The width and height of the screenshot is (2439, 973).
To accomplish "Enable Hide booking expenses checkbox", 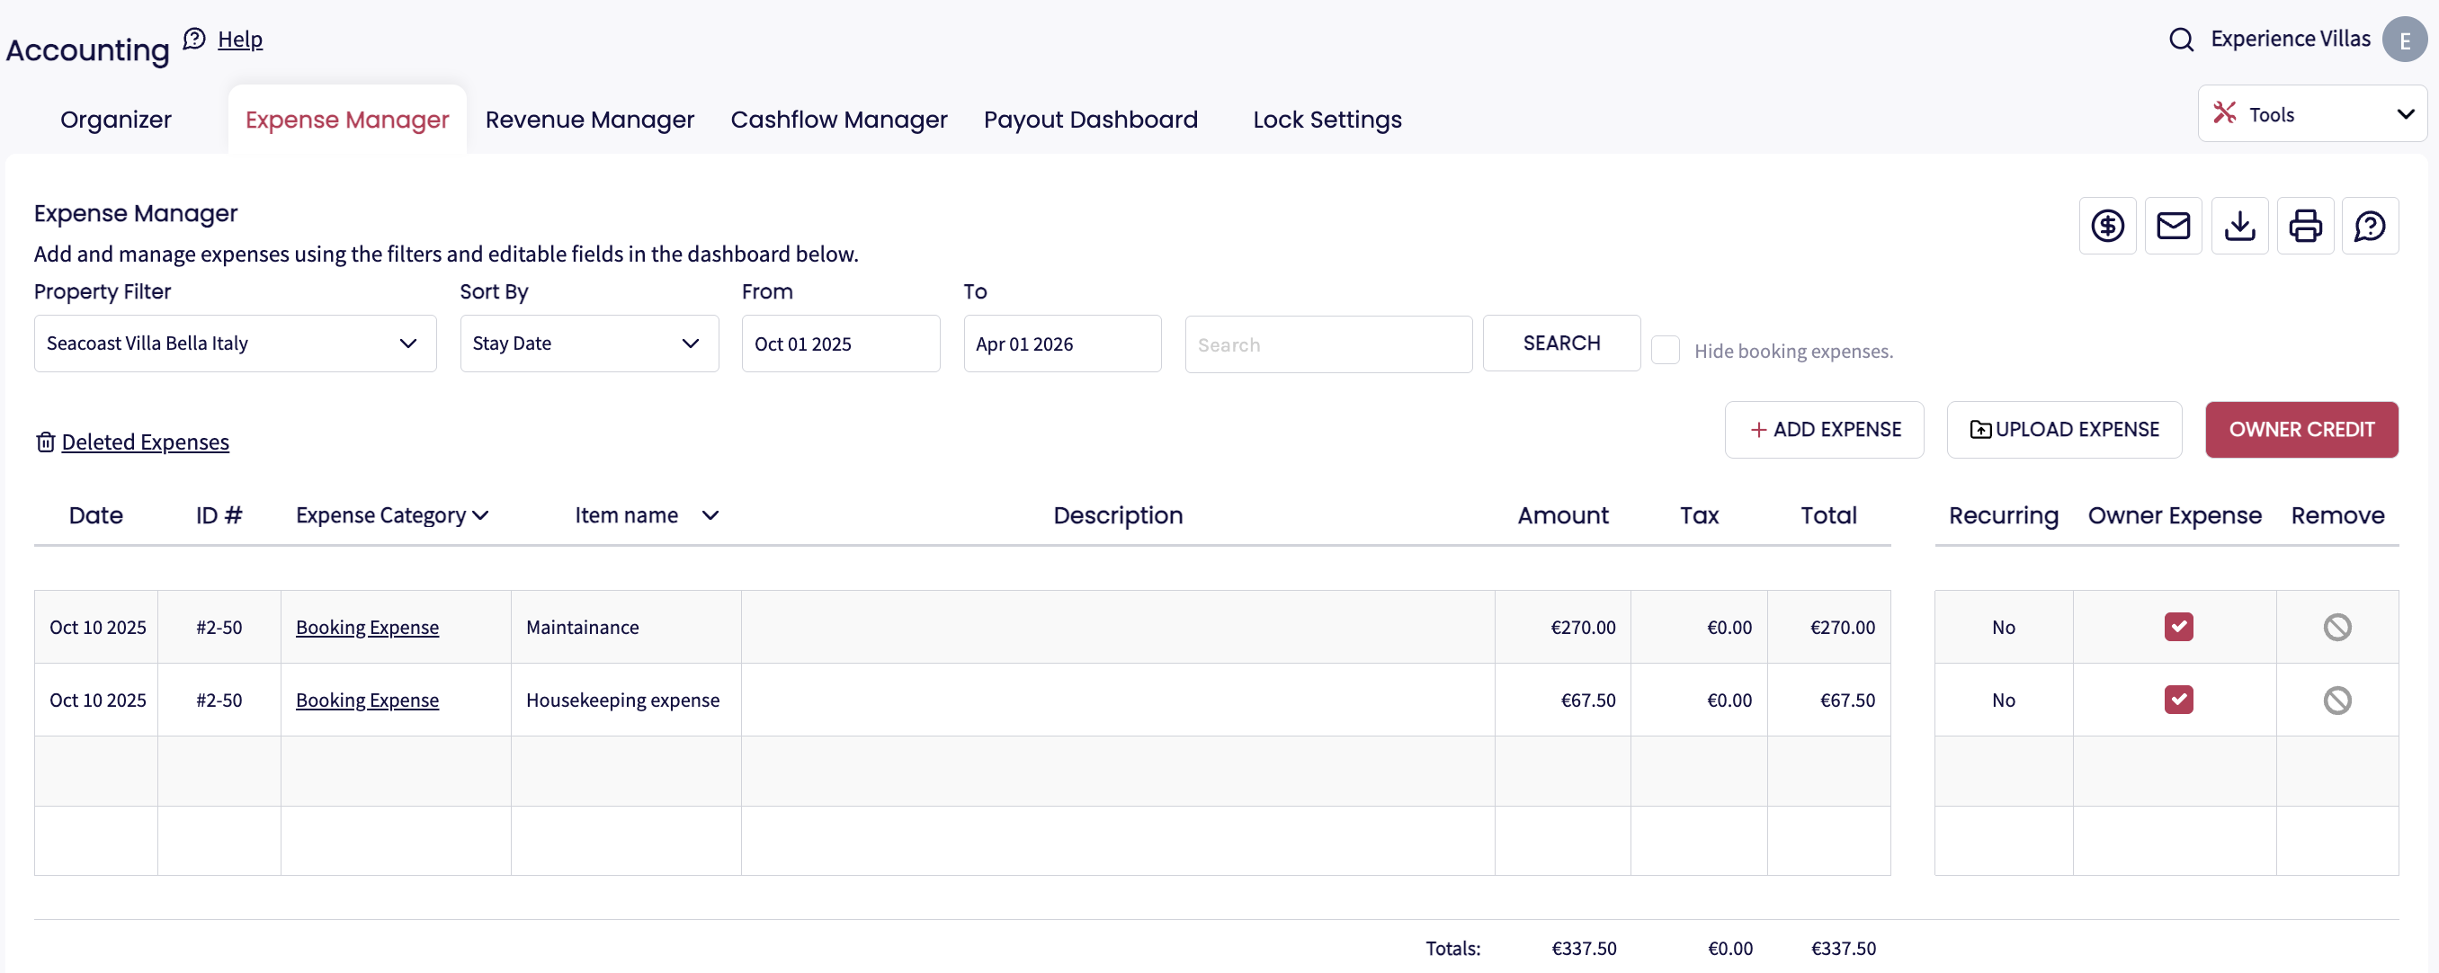I will (1665, 349).
